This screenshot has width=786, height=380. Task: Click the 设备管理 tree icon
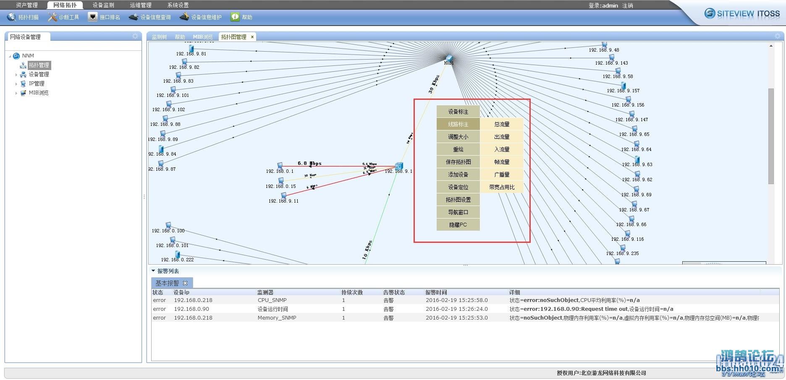(23, 74)
